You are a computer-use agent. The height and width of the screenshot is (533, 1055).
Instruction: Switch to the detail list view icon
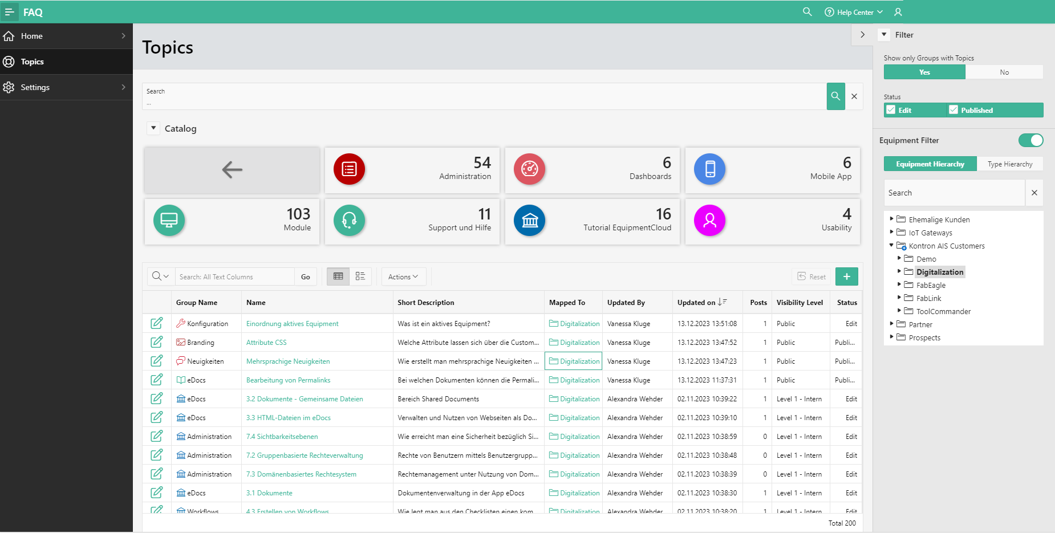coord(360,276)
